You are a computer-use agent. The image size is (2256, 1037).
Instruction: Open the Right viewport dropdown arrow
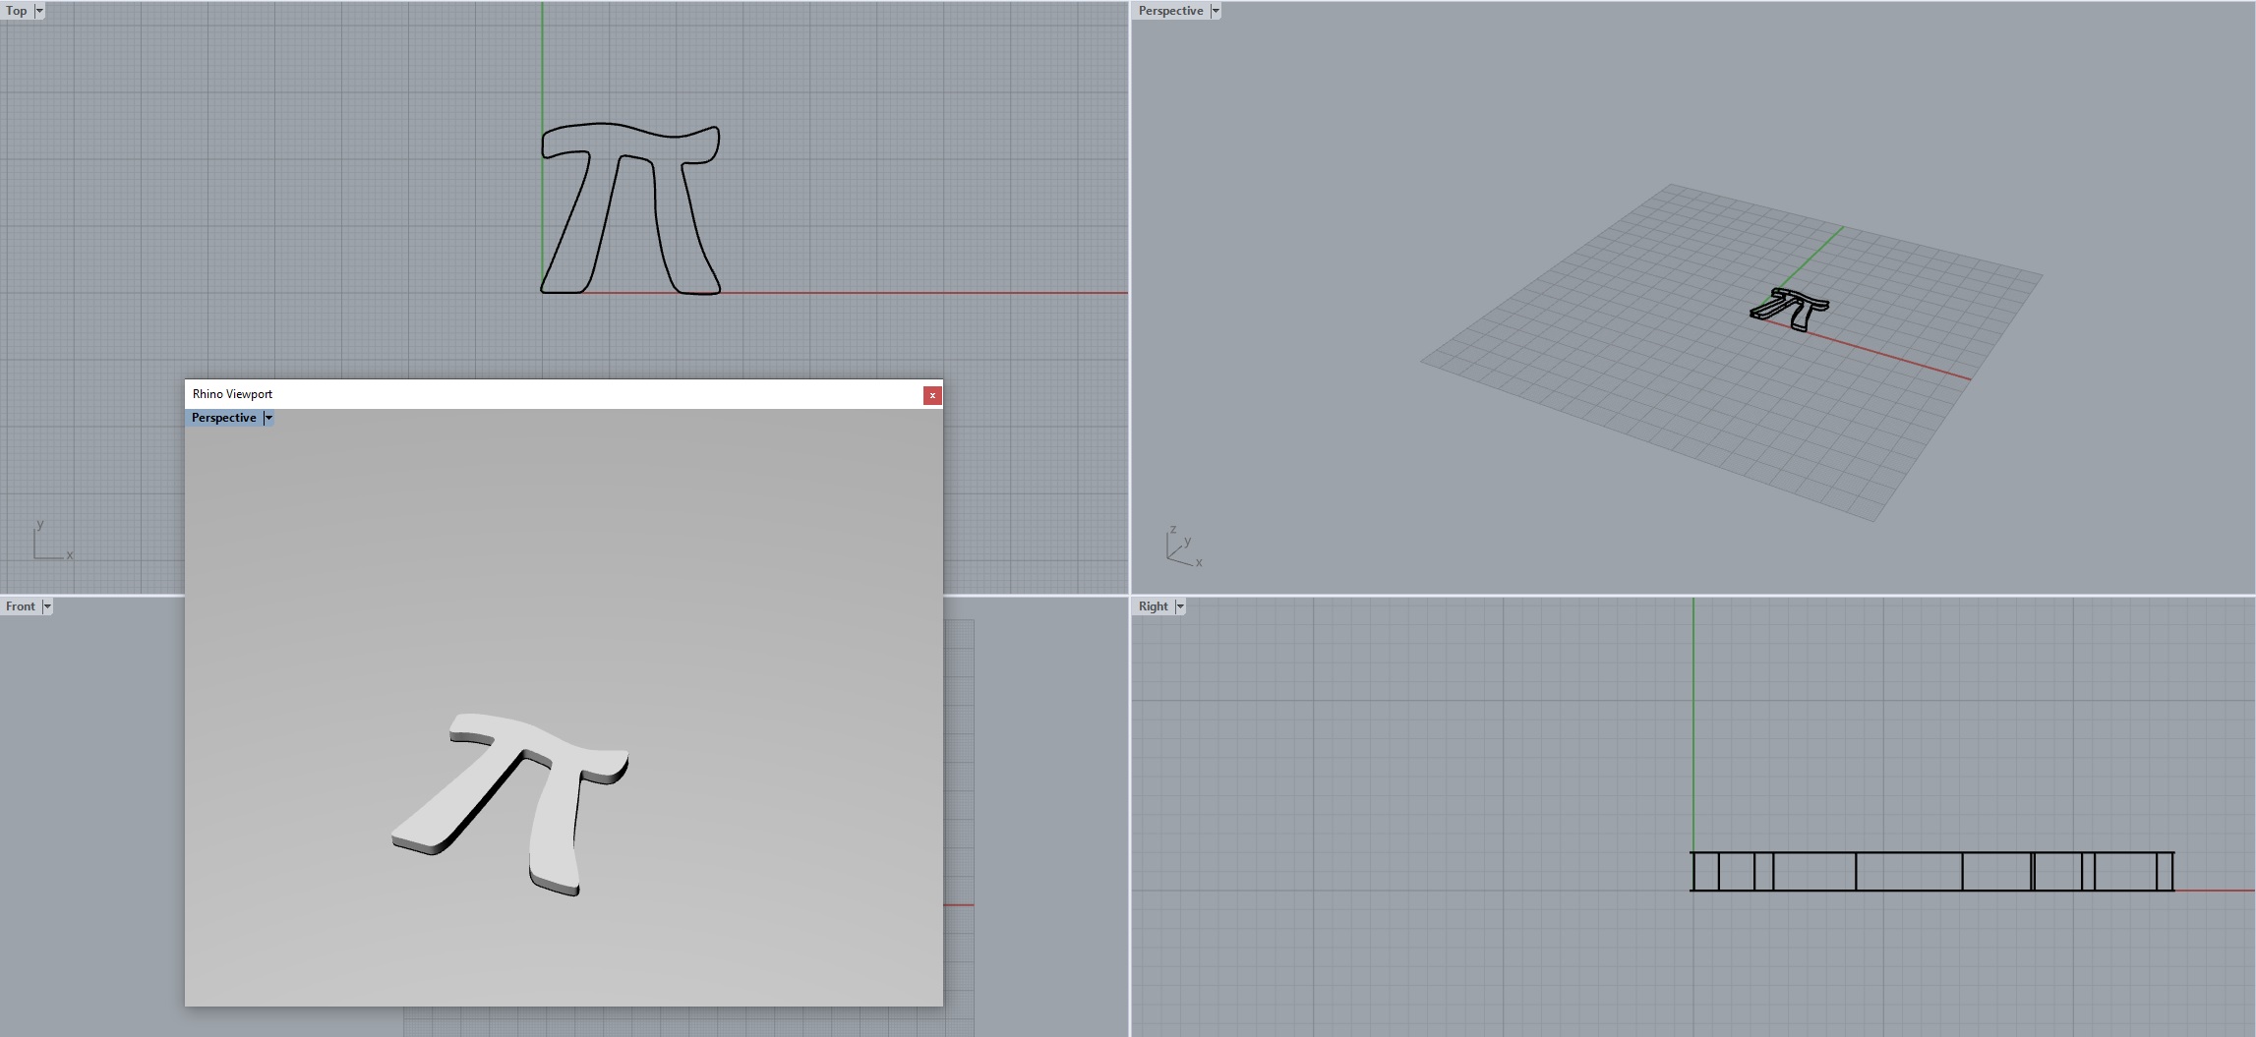tap(1180, 606)
